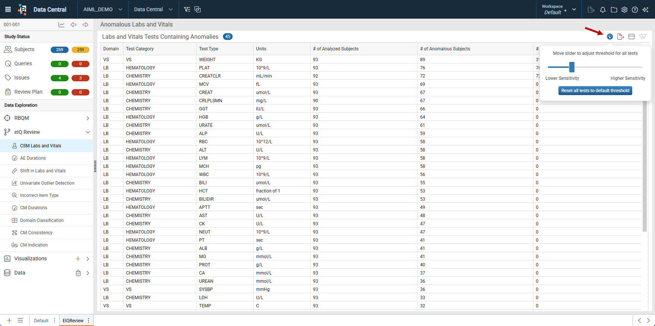655x326 pixels.
Task: Open the Shift in Labs and Vitals link
Action: pyautogui.click(x=42, y=171)
